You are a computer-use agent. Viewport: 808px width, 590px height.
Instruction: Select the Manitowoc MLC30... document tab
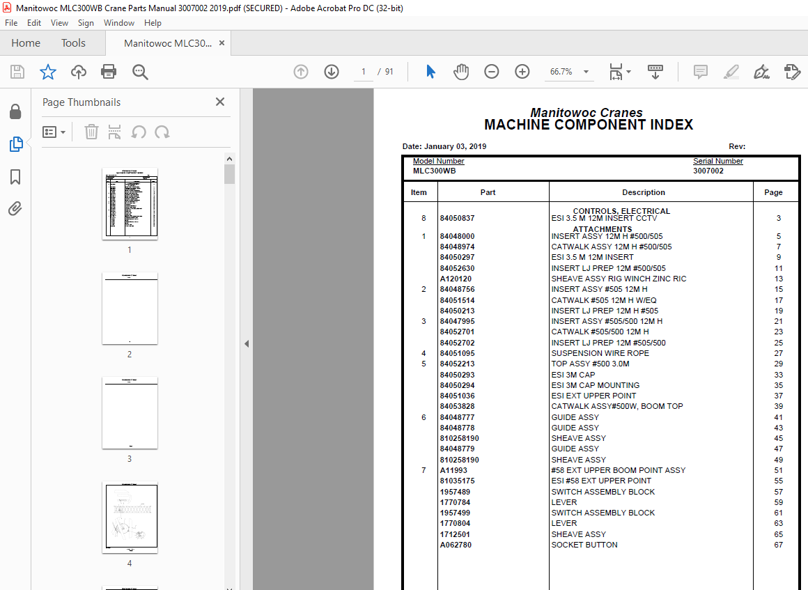(168, 43)
